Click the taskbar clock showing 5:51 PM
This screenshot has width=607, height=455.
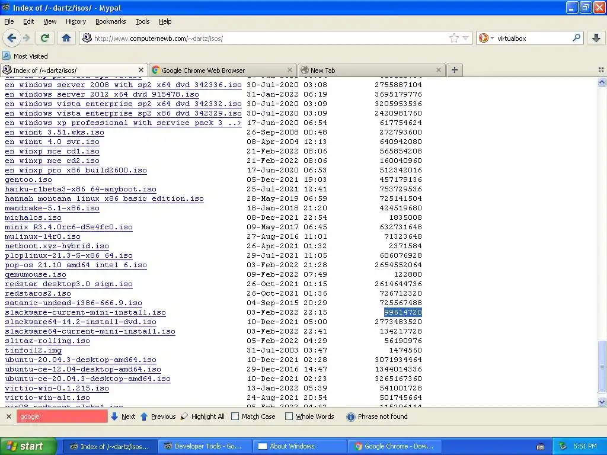585,446
